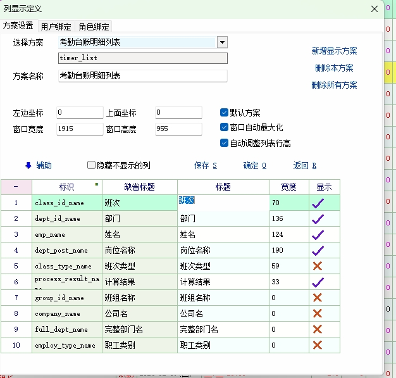396x378 pixels.
Task: Toggle the 自动调整列表行高 checkbox
Action: (x=224, y=143)
